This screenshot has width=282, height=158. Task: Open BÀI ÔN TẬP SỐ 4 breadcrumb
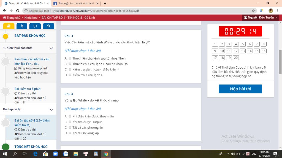click(68, 18)
